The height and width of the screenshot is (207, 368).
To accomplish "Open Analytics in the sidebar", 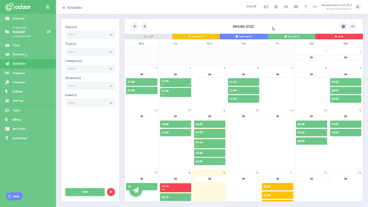I will tap(19, 73).
